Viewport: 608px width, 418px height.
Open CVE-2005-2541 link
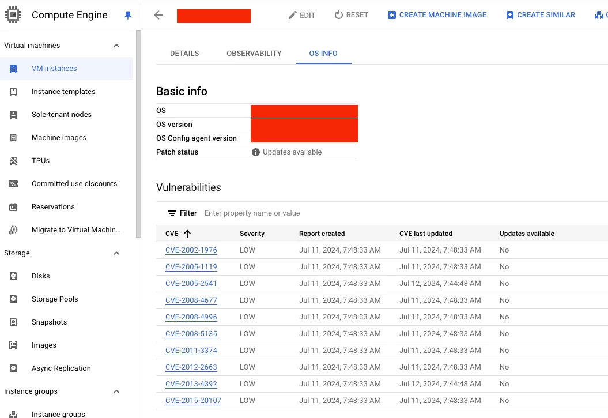point(191,284)
